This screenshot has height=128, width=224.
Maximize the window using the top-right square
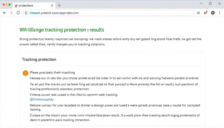(x=210, y=3)
